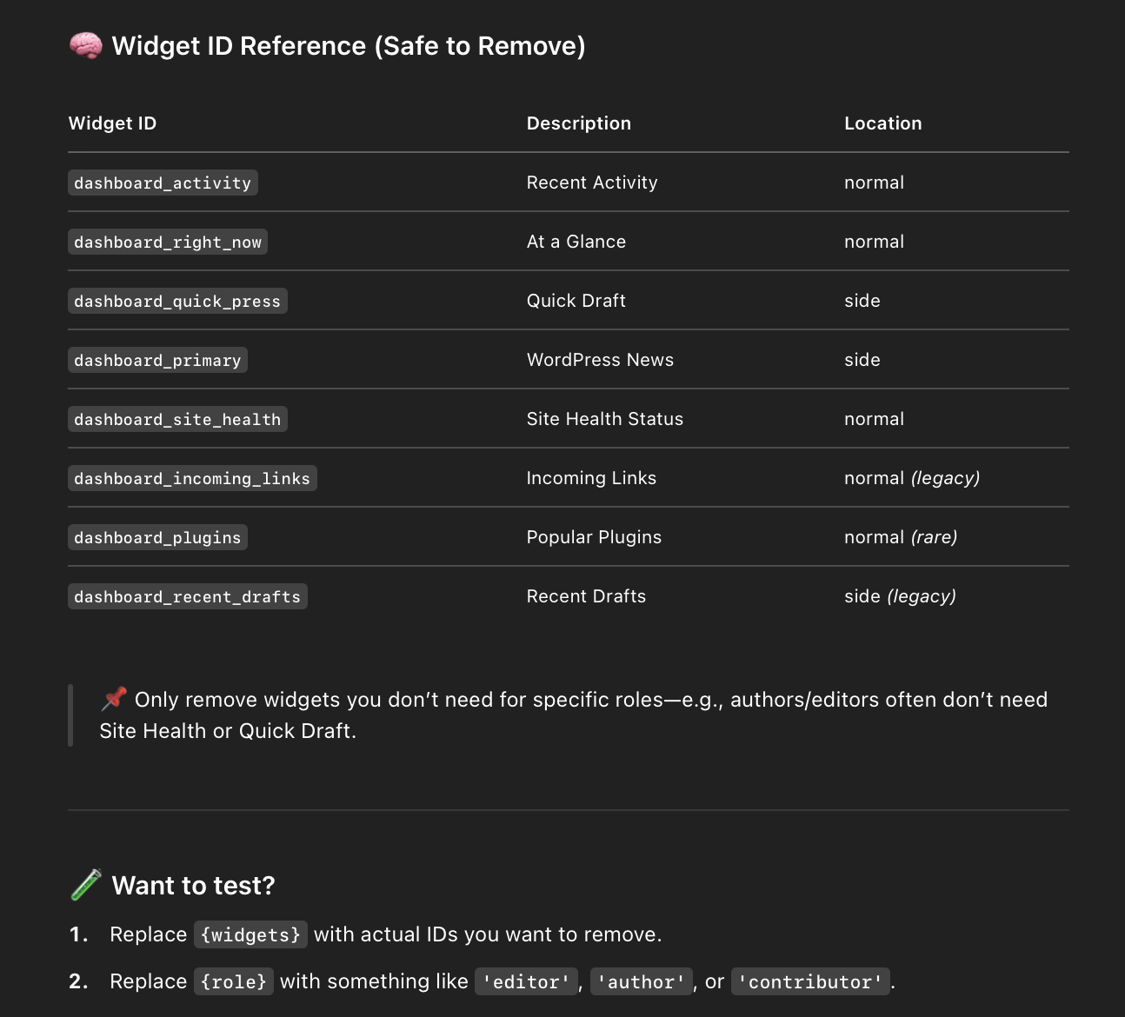Select the dashboard_primary code cell
This screenshot has width=1125, height=1017.
pyautogui.click(x=157, y=360)
